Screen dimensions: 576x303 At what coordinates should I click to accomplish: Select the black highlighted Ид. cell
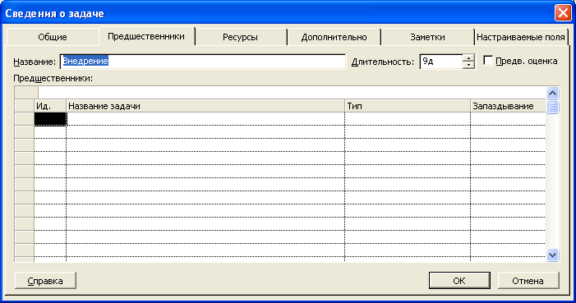50,119
